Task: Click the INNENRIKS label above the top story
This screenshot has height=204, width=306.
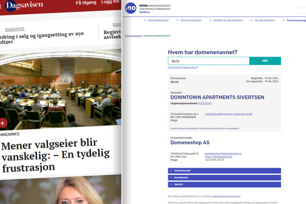Action: [x=15, y=29]
